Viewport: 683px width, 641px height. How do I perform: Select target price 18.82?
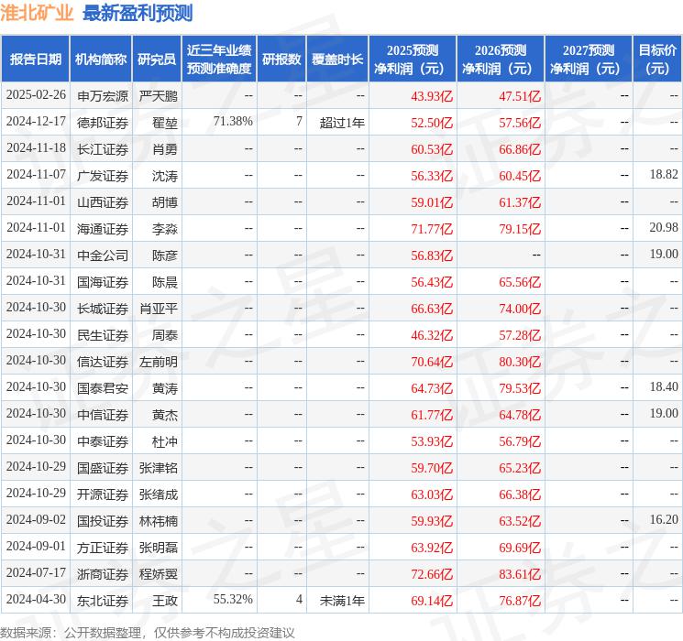664,175
